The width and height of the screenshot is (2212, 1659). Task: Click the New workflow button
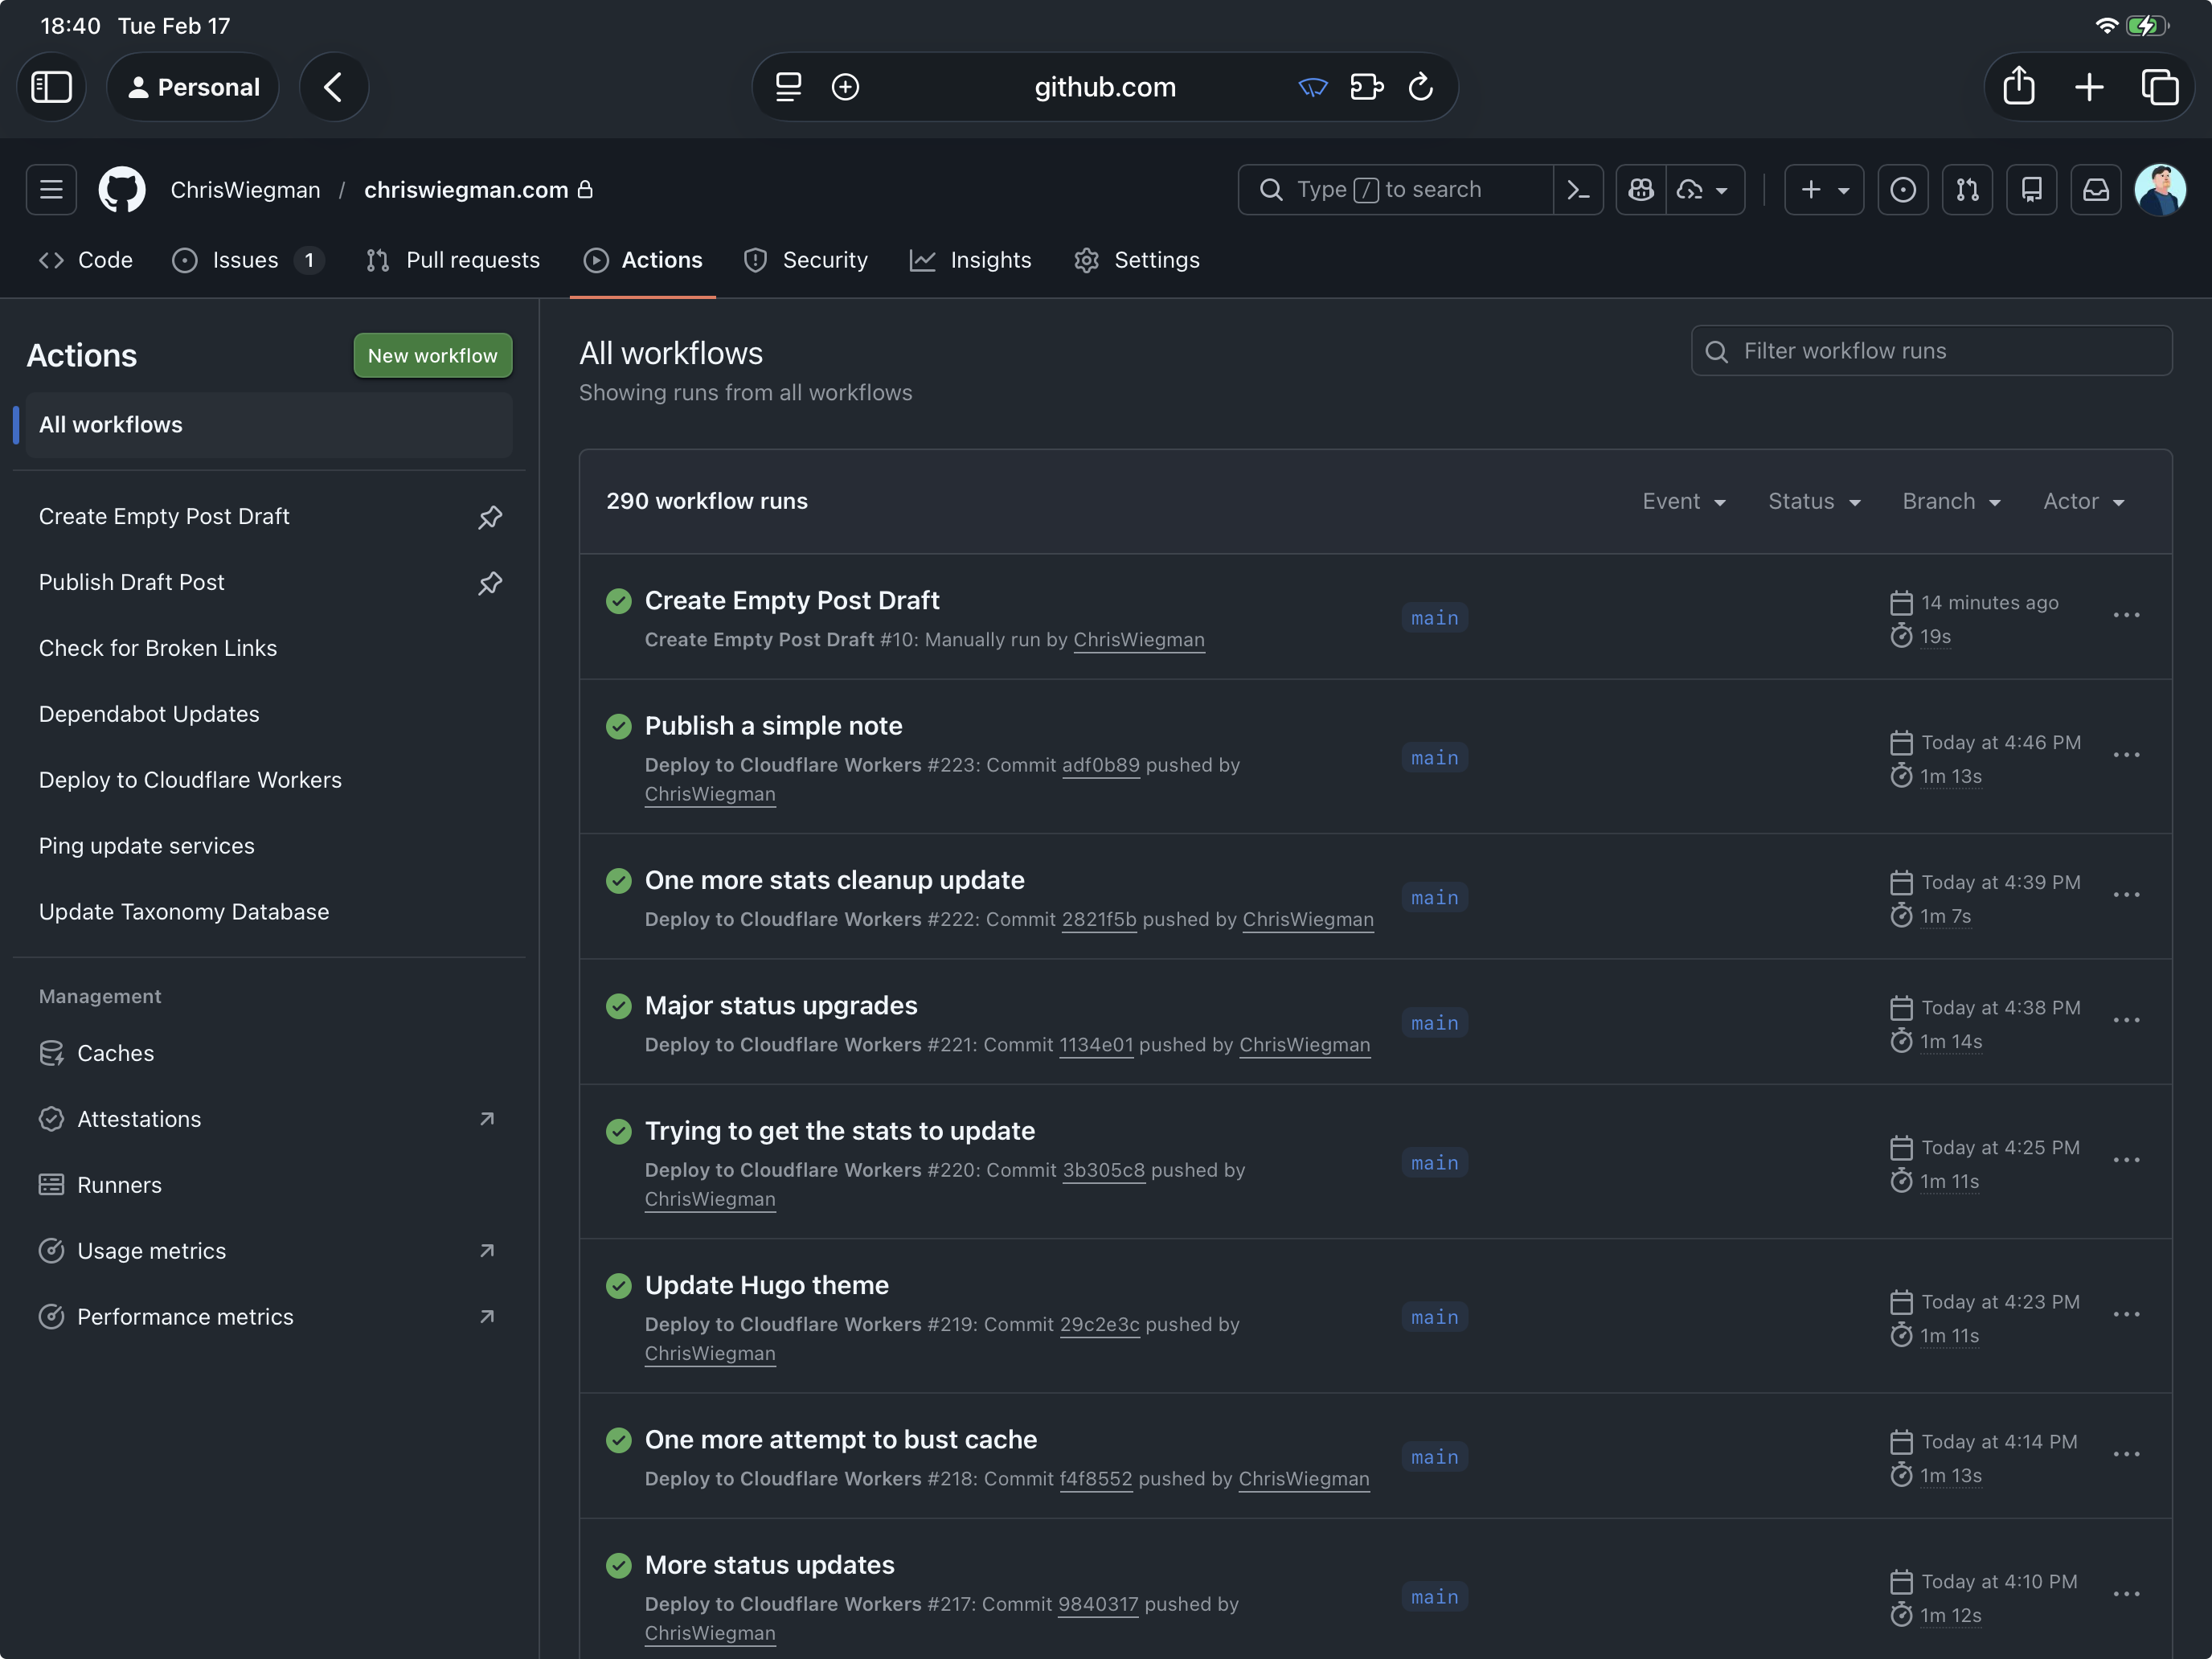pos(432,356)
